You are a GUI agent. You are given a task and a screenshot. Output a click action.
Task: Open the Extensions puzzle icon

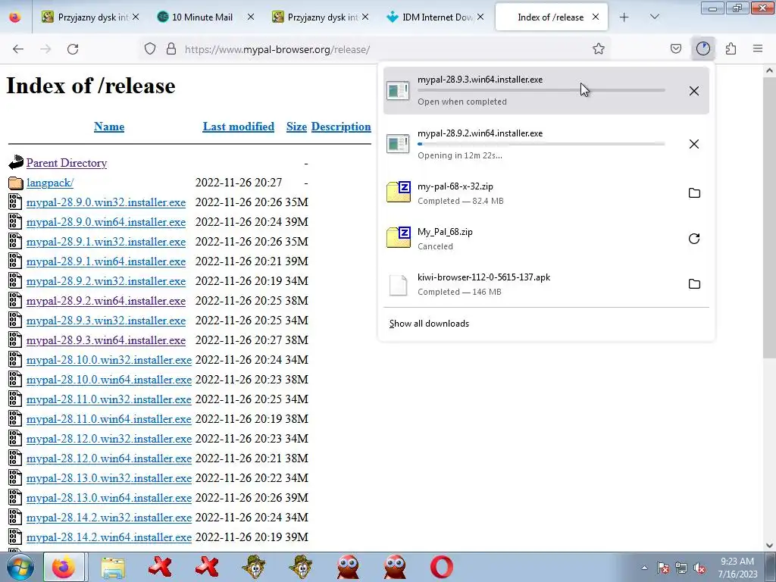[x=731, y=48]
